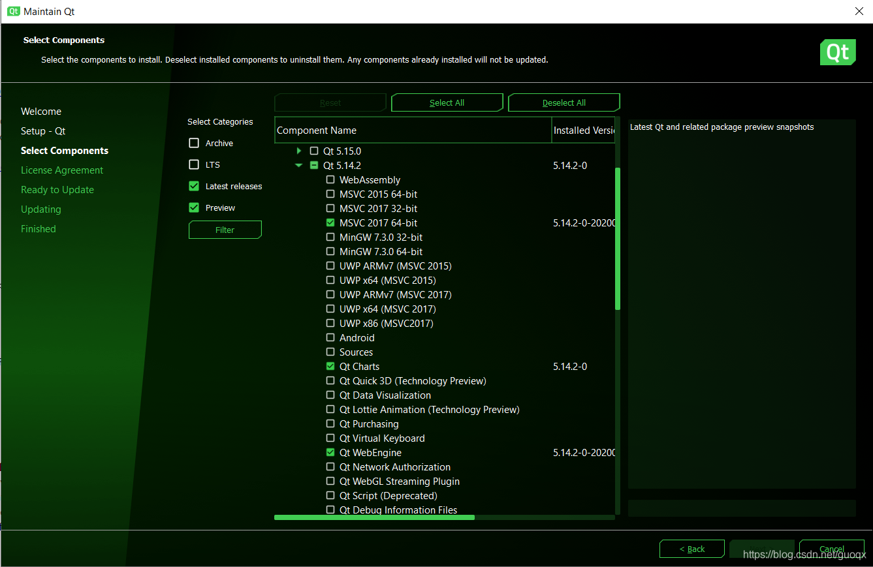Check the Qt Network Authorization component
The height and width of the screenshot is (567, 873).
(330, 467)
